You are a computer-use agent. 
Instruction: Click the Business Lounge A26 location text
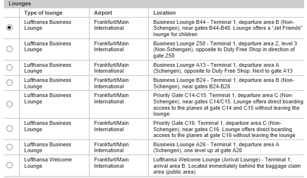216,147
